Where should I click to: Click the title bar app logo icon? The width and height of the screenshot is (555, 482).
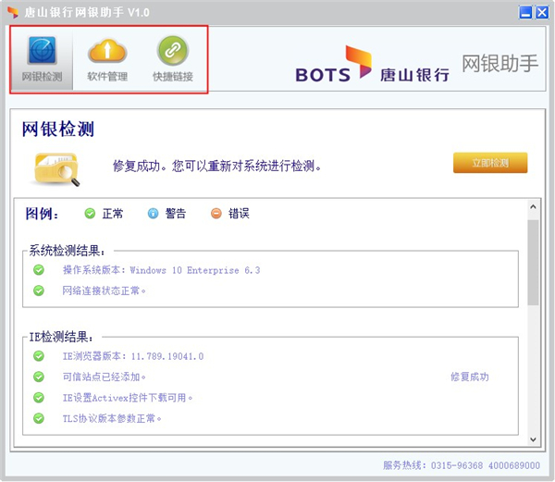(x=13, y=12)
